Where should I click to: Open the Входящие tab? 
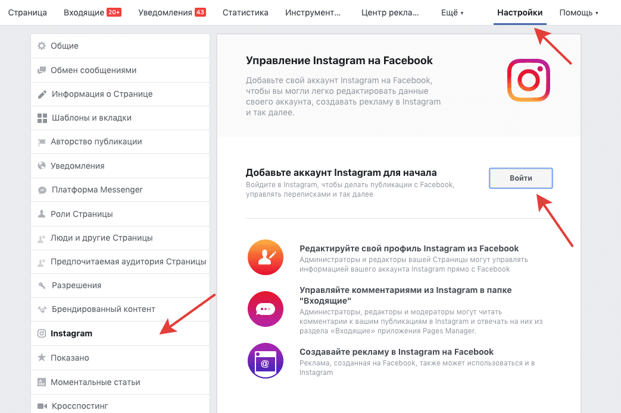(x=92, y=12)
